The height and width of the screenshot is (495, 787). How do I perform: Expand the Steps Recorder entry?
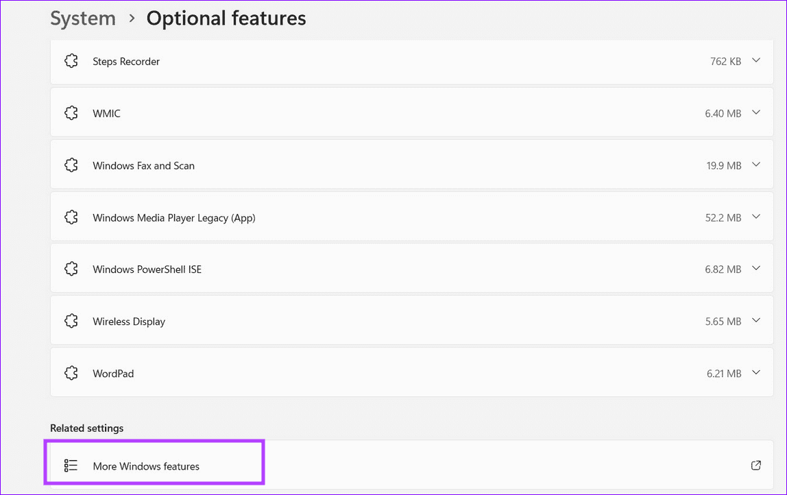point(756,60)
